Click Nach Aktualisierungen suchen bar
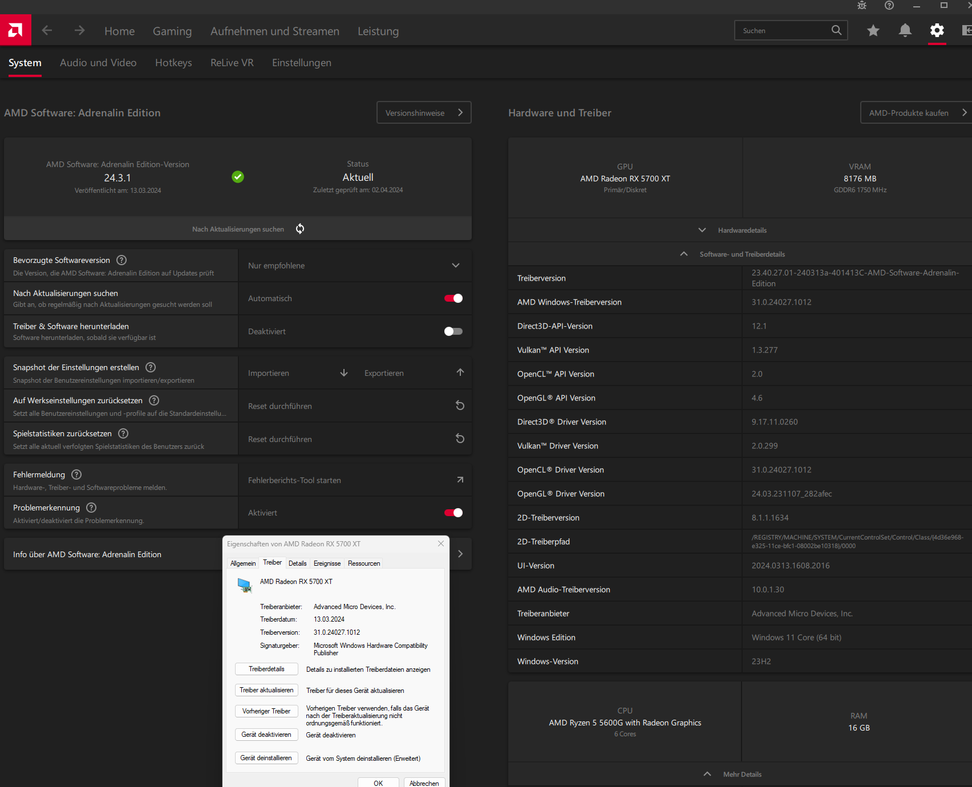972x787 pixels. [x=238, y=229]
